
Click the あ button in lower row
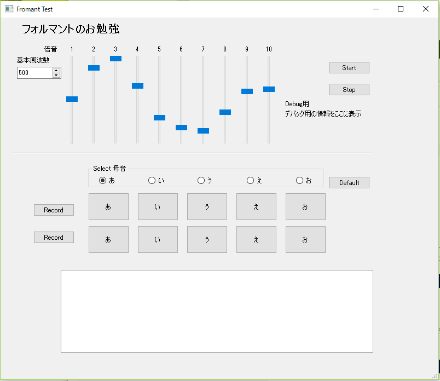(108, 240)
